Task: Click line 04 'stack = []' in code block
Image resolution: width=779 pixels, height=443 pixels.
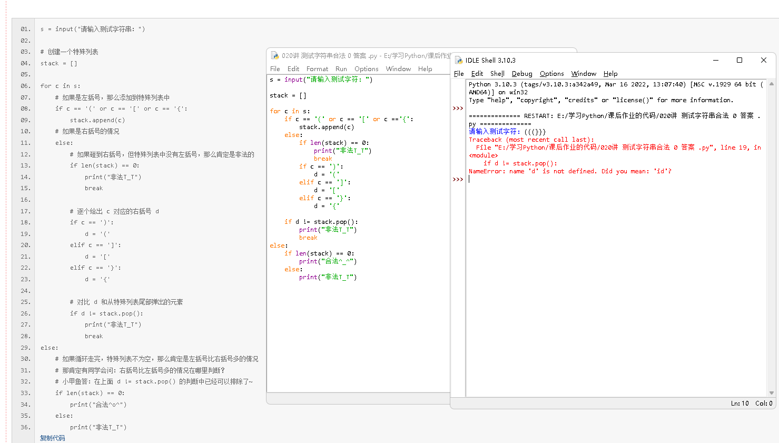Action: 59,63
